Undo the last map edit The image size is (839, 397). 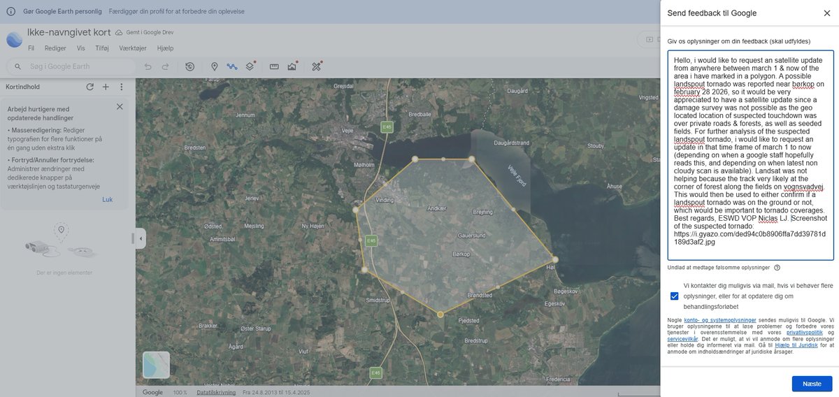pyautogui.click(x=148, y=66)
